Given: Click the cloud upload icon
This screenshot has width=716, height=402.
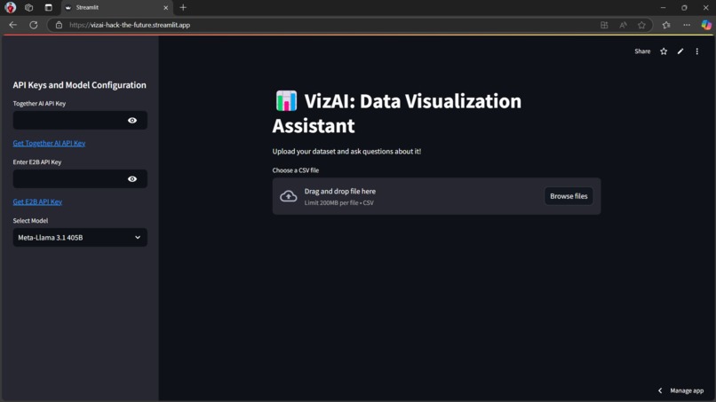Looking at the screenshot, I should click(288, 196).
